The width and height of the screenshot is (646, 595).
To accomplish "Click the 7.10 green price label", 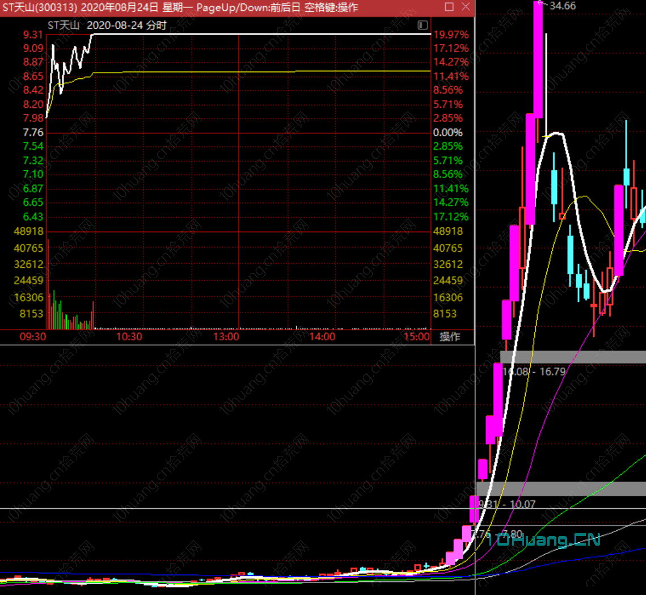I will [x=33, y=174].
